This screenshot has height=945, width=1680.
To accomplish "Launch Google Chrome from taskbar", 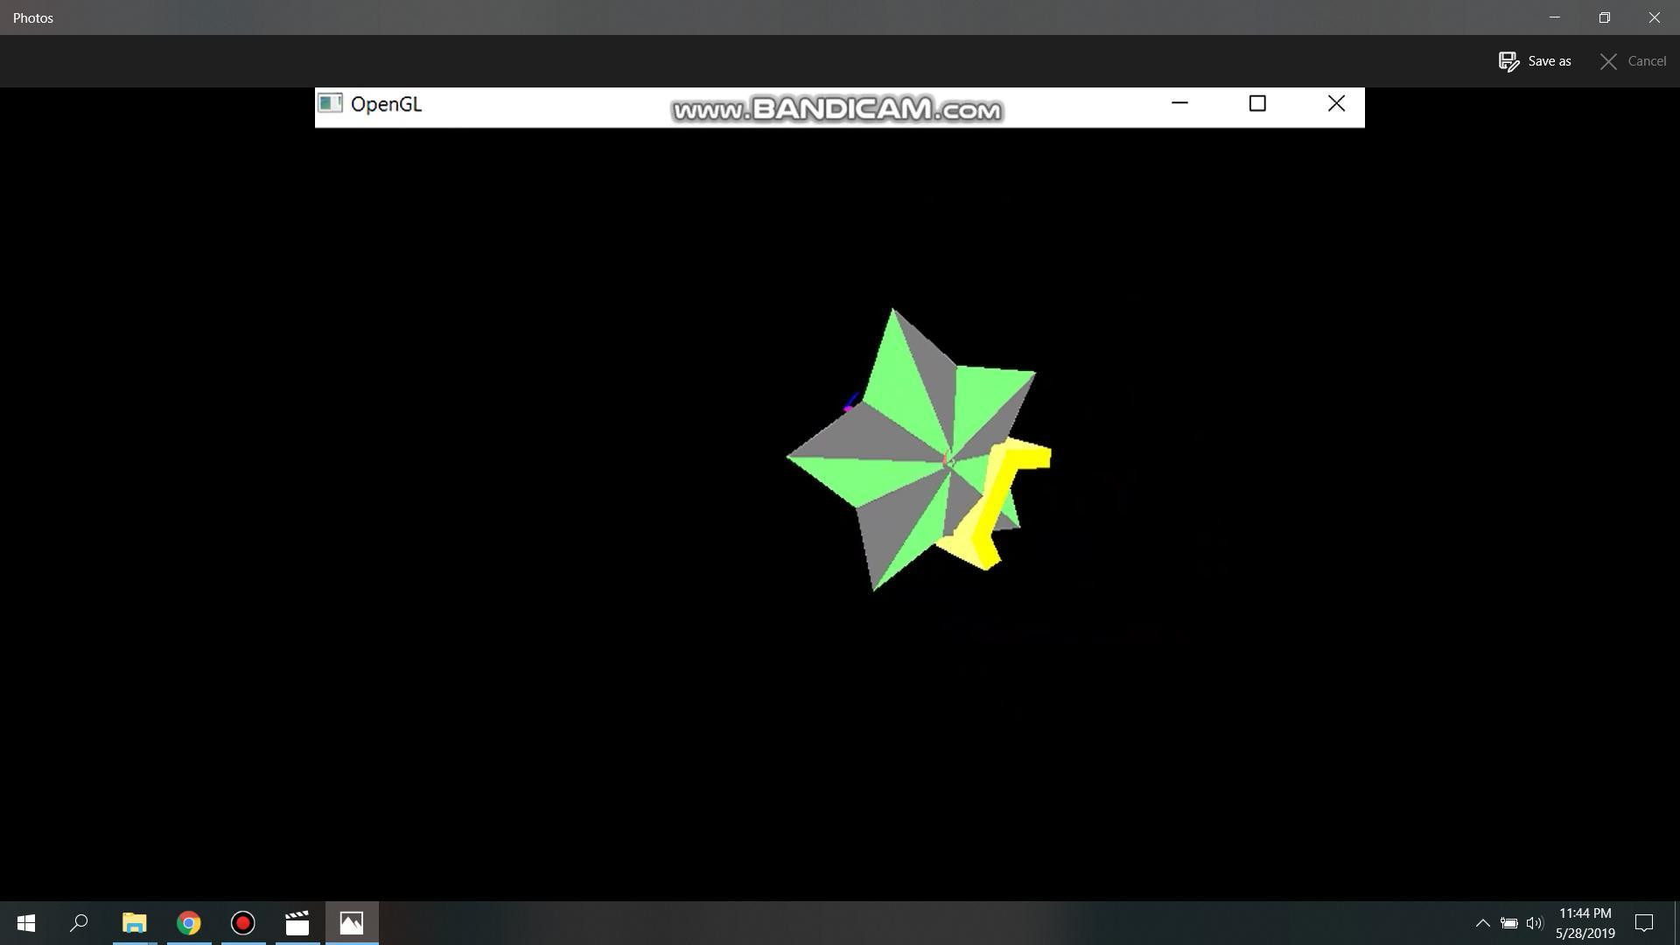I will click(x=188, y=923).
